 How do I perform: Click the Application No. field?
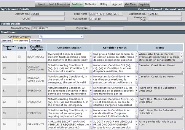[x=165, y=14]
